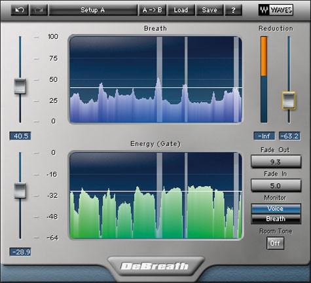Open the Setup A preset selector
The height and width of the screenshot is (283, 311).
93,10
